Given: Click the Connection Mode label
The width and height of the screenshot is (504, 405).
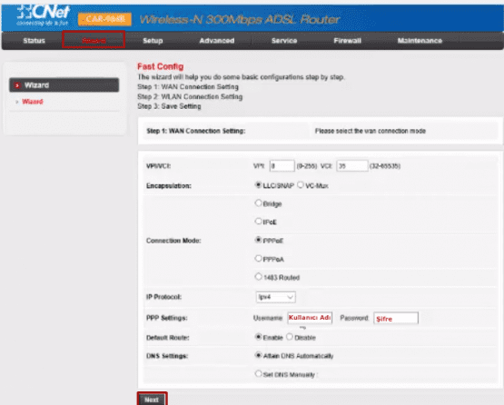Looking at the screenshot, I should point(173,241).
